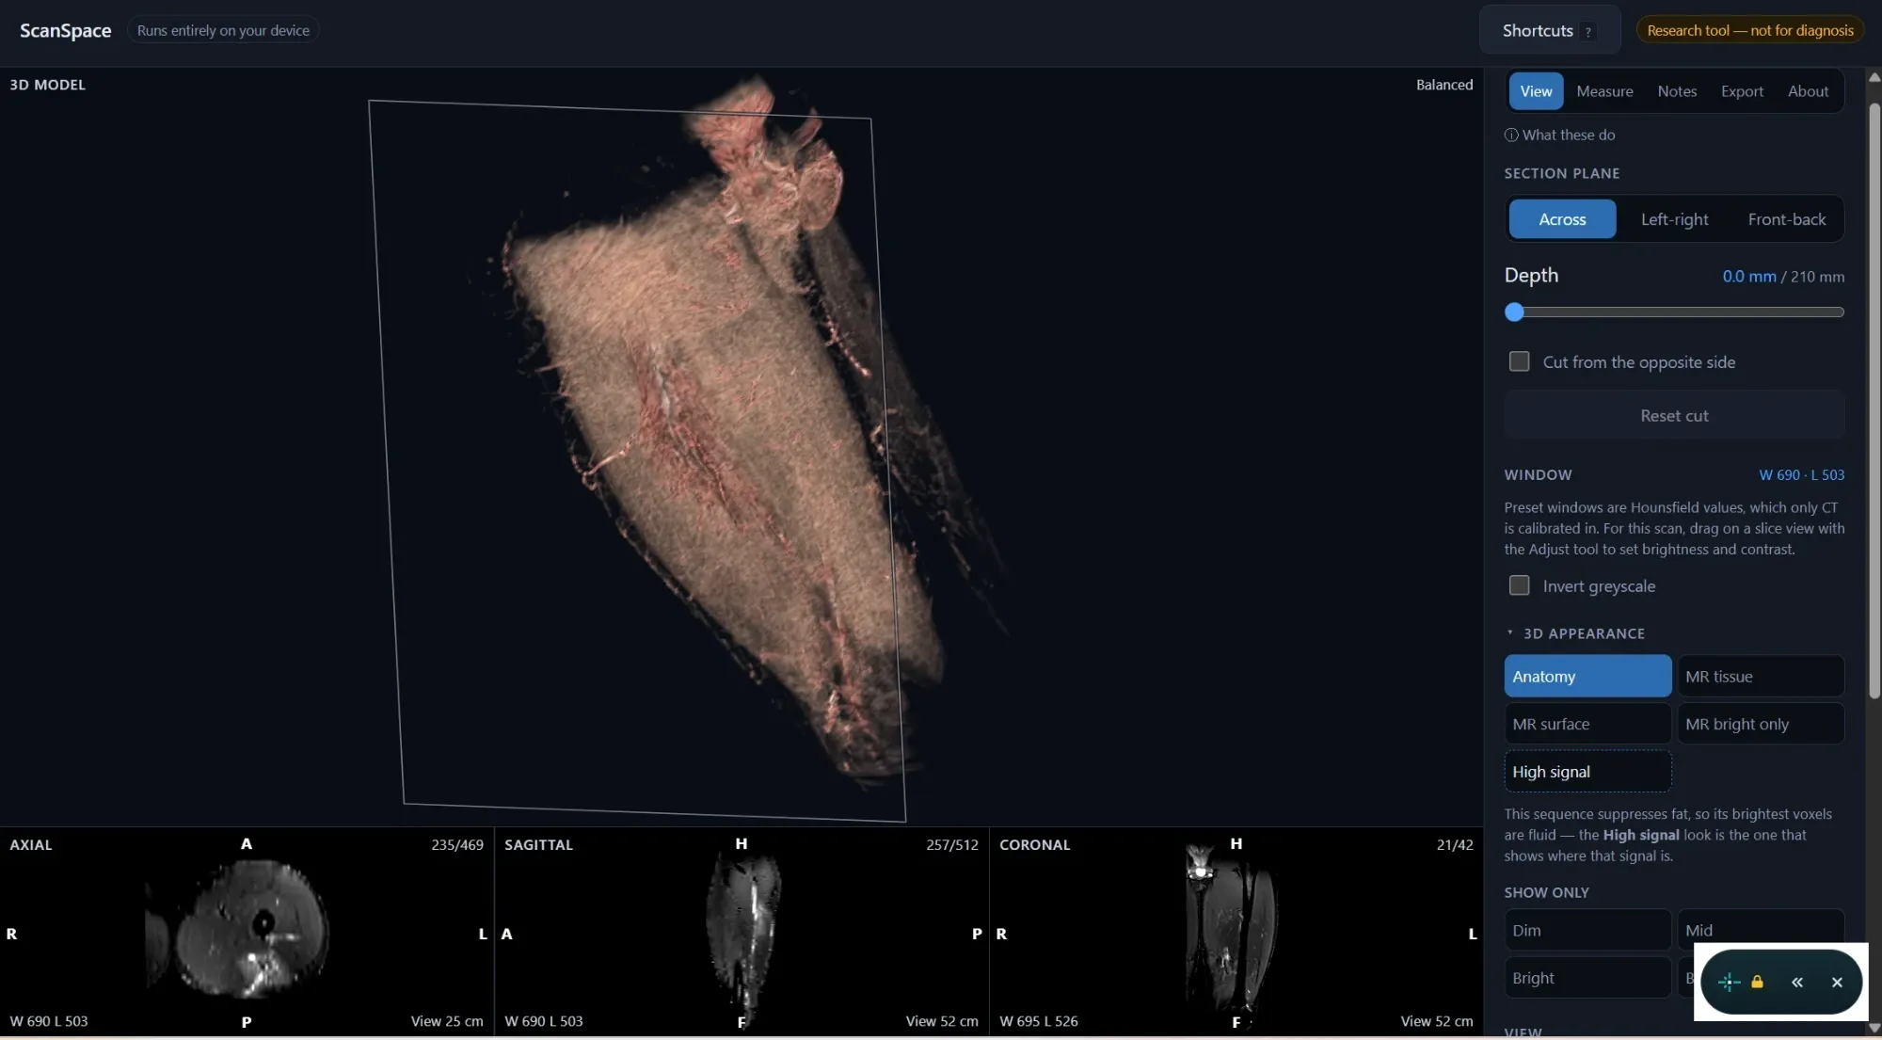
Task: Click the Reset cut button
Action: [1674, 415]
